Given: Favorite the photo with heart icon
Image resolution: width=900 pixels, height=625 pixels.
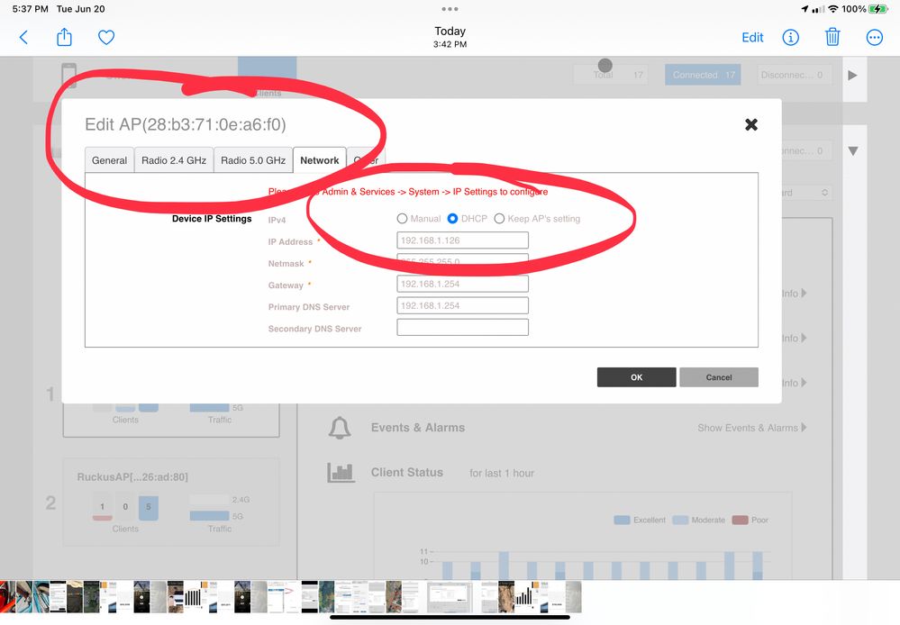Looking at the screenshot, I should (x=106, y=37).
